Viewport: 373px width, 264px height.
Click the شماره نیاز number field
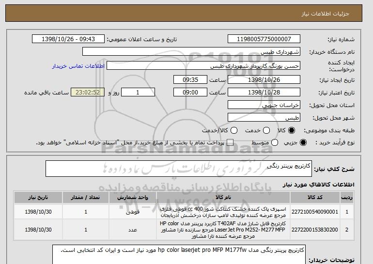tap(264, 39)
